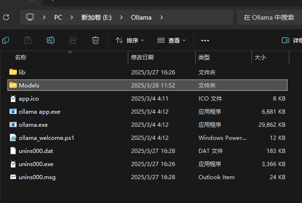302x203 pixels.
Task: Click the details pane icon
Action: pyautogui.click(x=286, y=40)
